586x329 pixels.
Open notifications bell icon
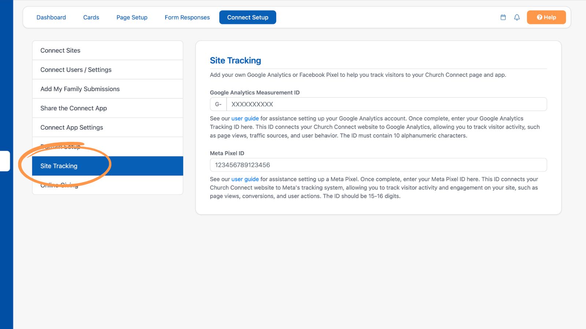(x=517, y=17)
